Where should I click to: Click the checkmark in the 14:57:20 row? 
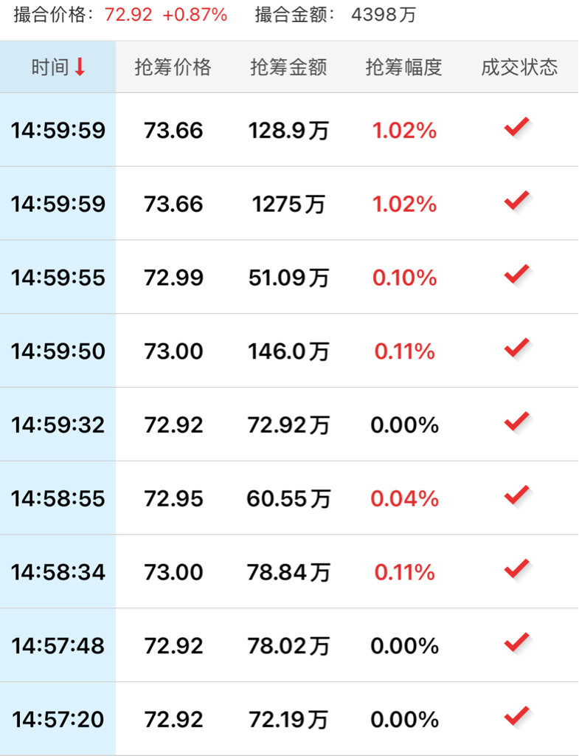click(517, 717)
